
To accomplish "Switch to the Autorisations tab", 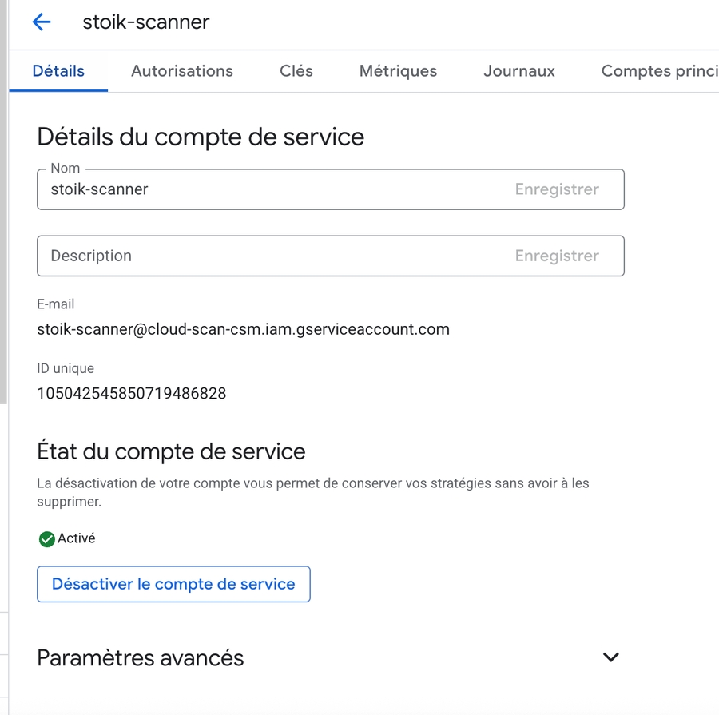I will pyautogui.click(x=182, y=71).
